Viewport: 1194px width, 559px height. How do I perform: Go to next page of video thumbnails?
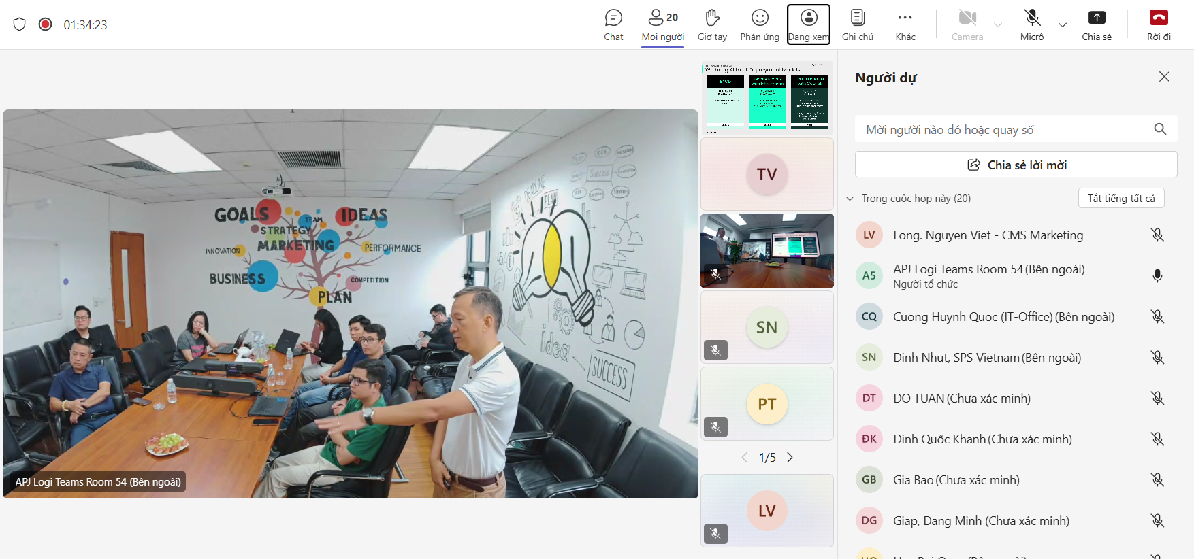790,458
